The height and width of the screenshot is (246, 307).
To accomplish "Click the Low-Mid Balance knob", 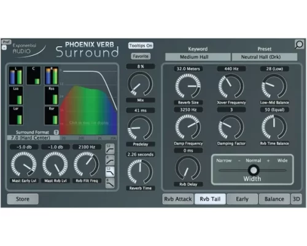I will click(274, 86).
